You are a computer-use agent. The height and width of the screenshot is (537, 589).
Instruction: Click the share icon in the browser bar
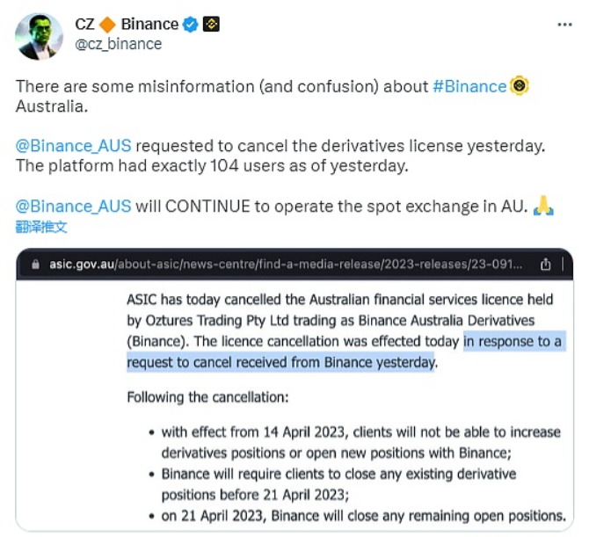(x=546, y=264)
